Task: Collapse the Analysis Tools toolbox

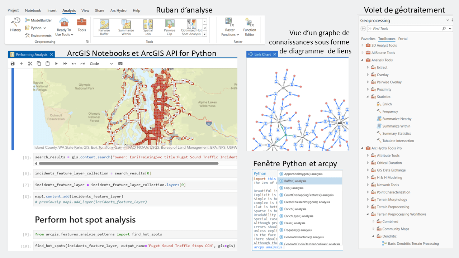Action: (x=363, y=60)
